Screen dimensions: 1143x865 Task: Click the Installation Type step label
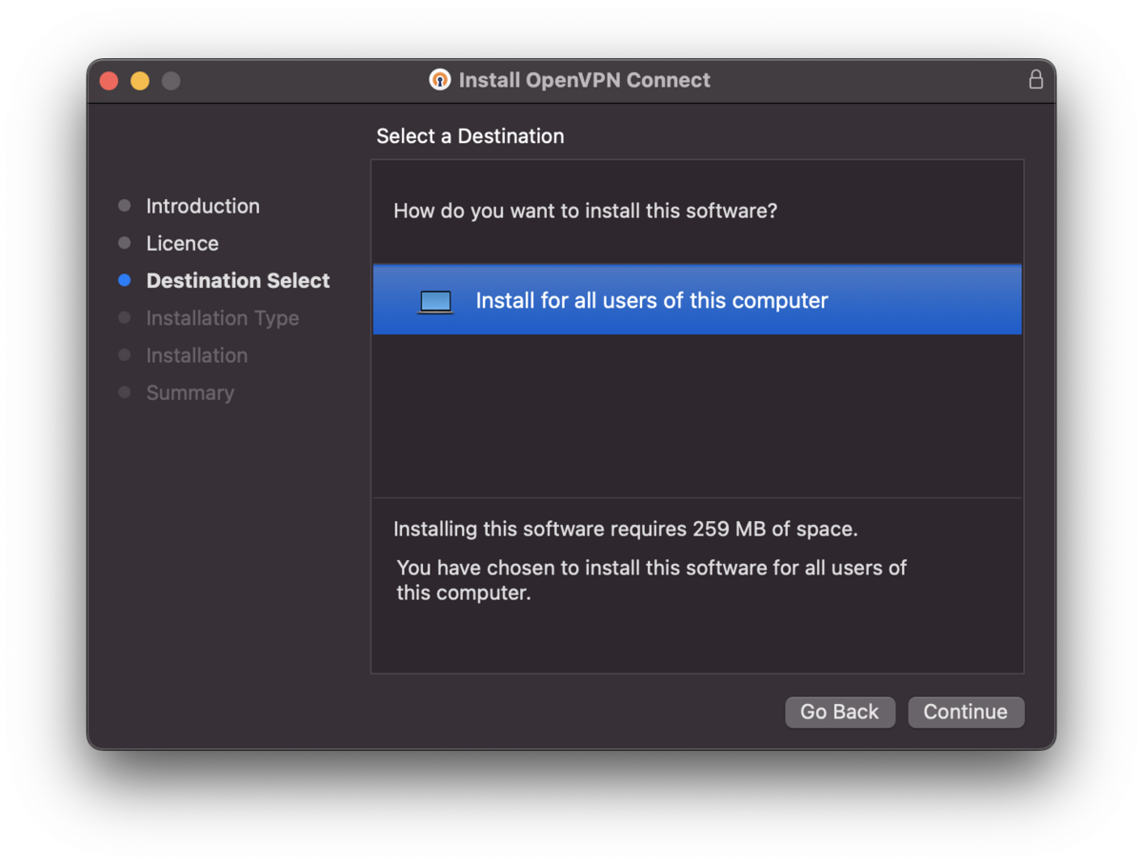coord(222,318)
